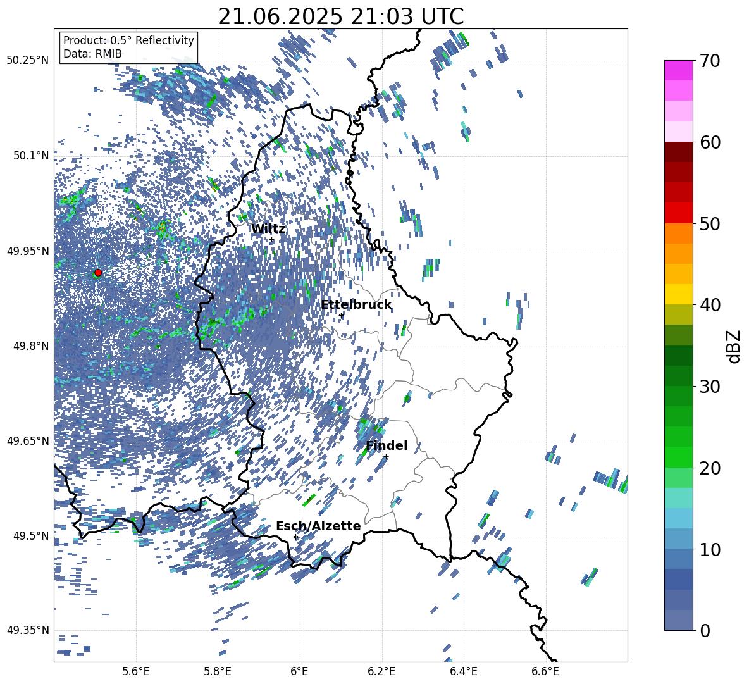
Task: Click the Data: RMIB text
Action: [92, 54]
